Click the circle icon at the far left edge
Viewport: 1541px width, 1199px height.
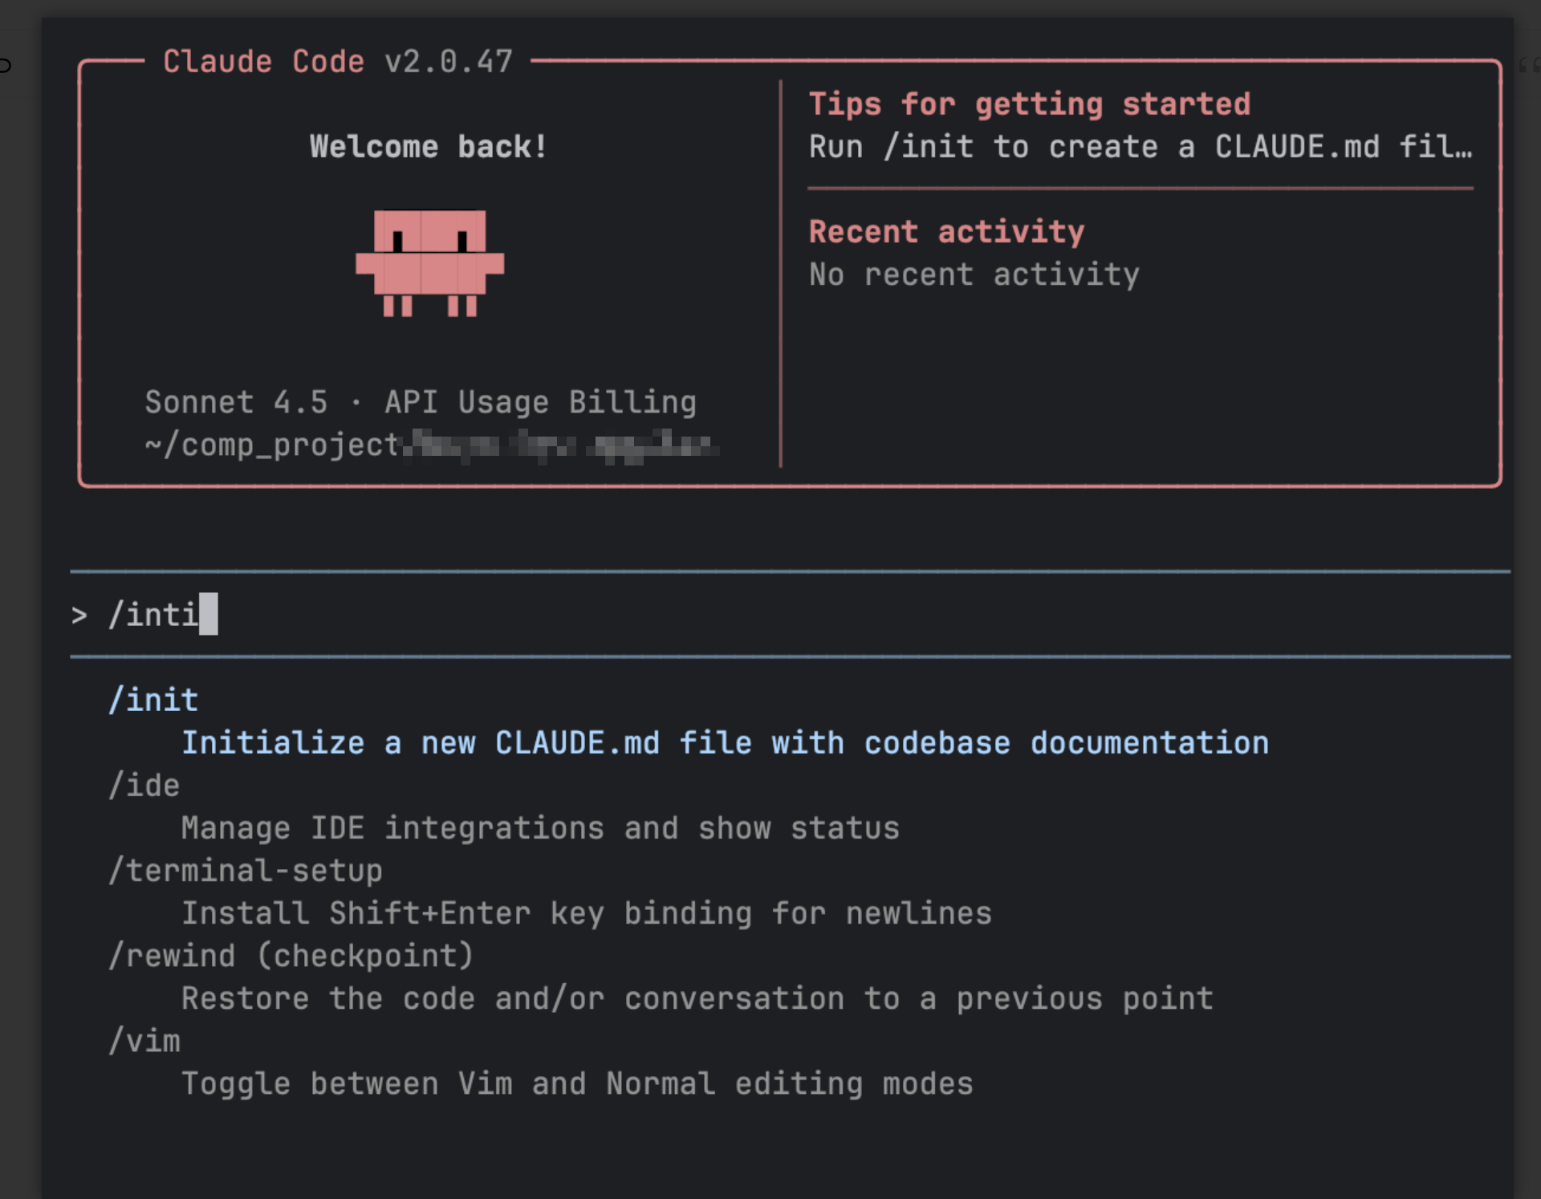[x=5, y=66]
